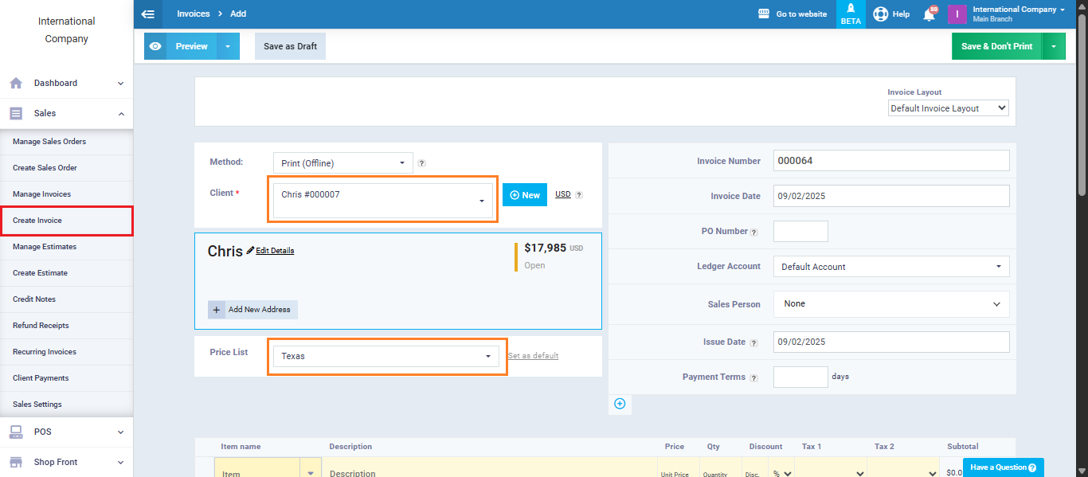Click the blue plus circle under Payment Terms
The image size is (1088, 477).
(620, 404)
